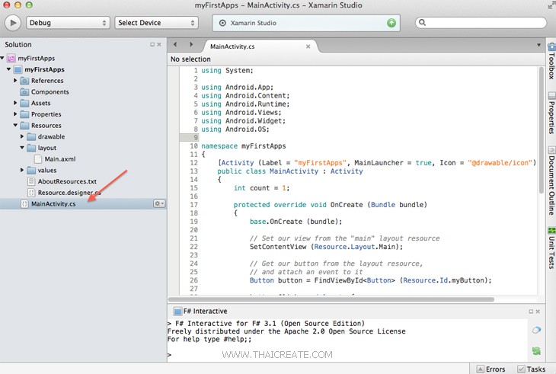Open the gear options for MainActivity.cs
The height and width of the screenshot is (374, 556).
click(159, 203)
